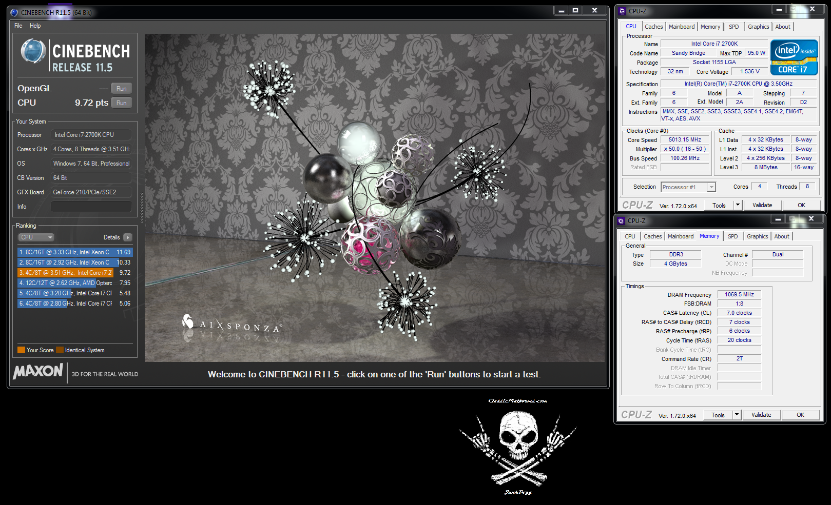The image size is (831, 505).
Task: Click OK in top CPU-Z window
Action: 801,205
